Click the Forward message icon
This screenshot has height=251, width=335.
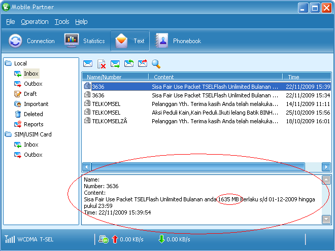[x=143, y=63]
